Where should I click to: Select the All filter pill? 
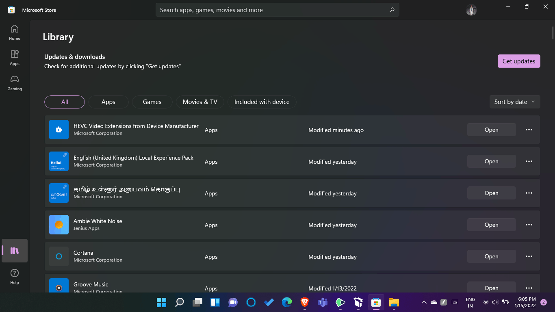[x=65, y=102]
